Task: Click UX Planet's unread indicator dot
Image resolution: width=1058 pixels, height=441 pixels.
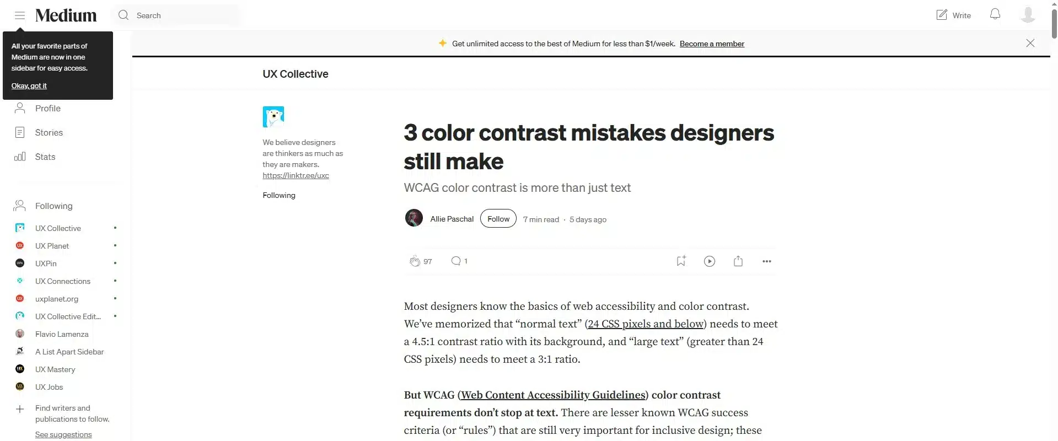Action: click(115, 246)
